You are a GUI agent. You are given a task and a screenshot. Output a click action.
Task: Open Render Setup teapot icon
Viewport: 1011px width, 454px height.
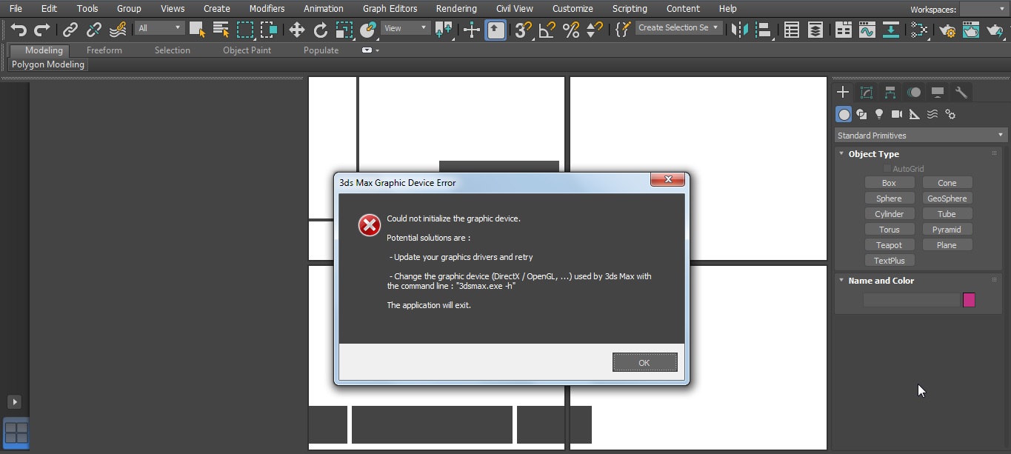(x=947, y=30)
